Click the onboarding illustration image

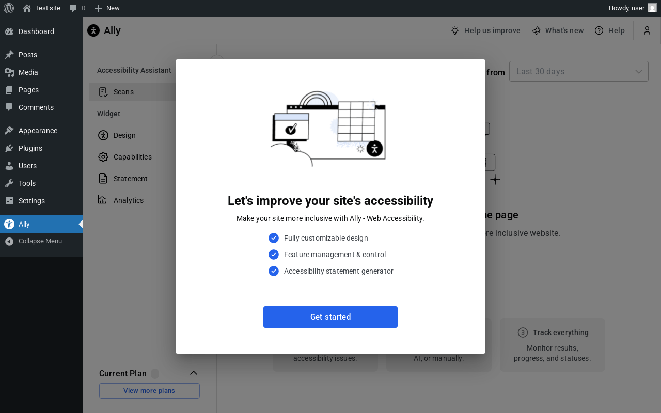point(328,129)
